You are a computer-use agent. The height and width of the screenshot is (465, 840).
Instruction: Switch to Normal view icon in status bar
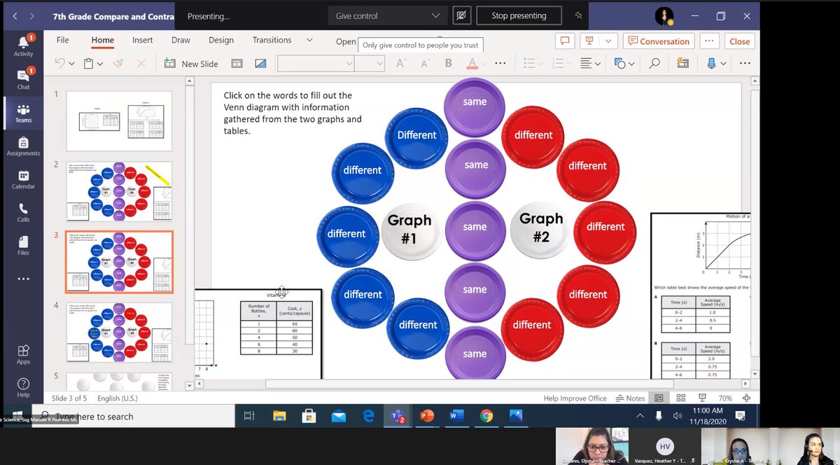pyautogui.click(x=659, y=398)
